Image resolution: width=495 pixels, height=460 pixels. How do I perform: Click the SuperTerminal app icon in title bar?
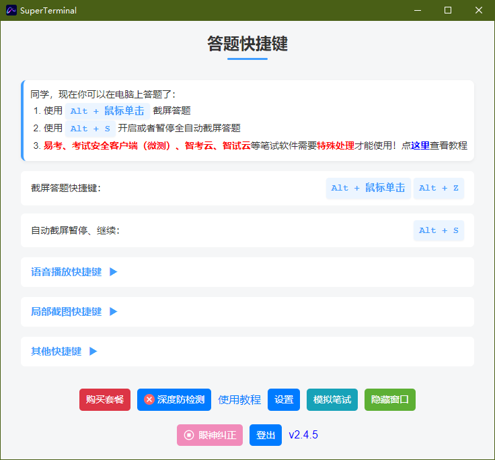click(x=11, y=10)
